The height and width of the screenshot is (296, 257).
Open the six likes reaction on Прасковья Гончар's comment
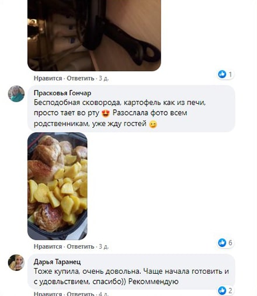pos(225,243)
